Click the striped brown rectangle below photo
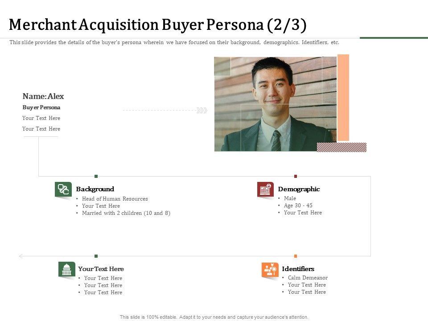428x321 pixels. coord(342,147)
